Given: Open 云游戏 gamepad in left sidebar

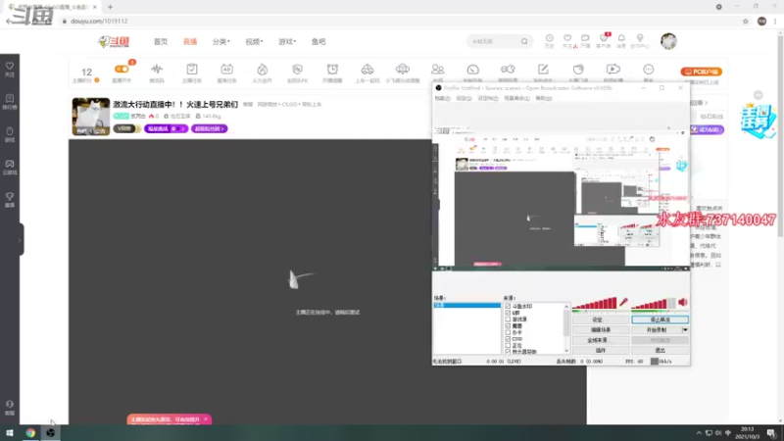Looking at the screenshot, I should click(x=10, y=167).
